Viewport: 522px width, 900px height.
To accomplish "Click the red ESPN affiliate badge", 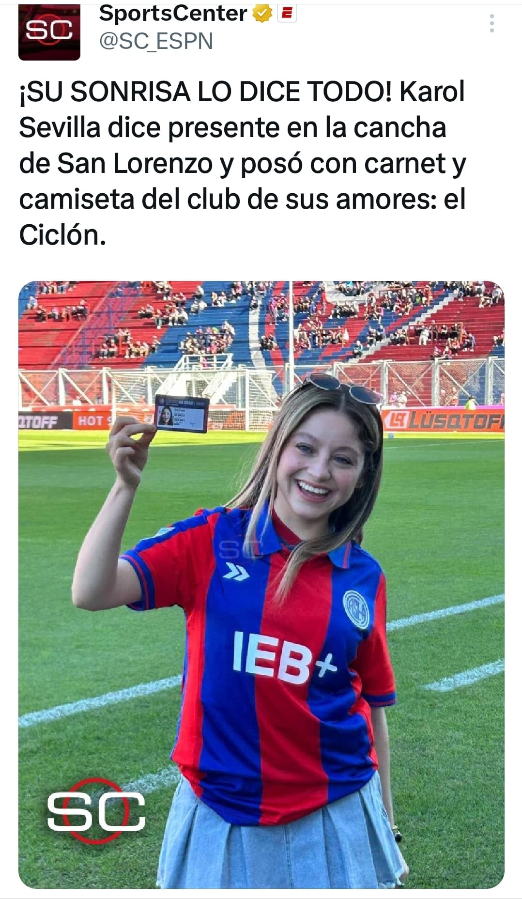I will tap(287, 14).
